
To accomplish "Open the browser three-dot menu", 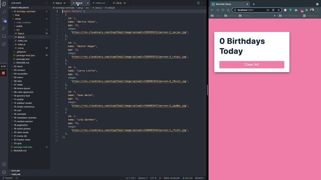I will 317,10.
